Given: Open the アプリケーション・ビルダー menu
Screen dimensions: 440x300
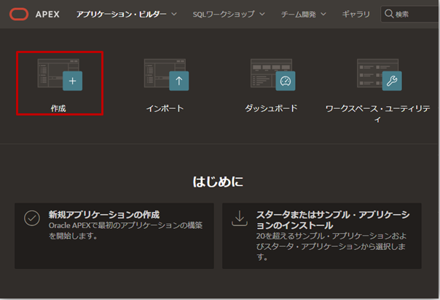Looking at the screenshot, I should click(122, 14).
